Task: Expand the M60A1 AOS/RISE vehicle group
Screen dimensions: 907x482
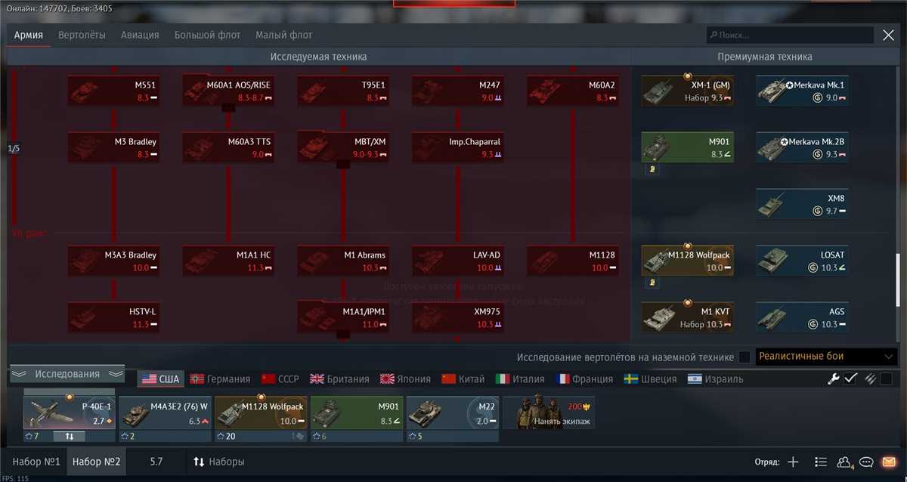Action: [x=228, y=108]
